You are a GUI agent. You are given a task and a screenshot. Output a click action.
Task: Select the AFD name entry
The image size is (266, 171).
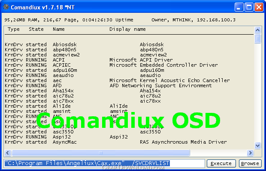coord(57,85)
